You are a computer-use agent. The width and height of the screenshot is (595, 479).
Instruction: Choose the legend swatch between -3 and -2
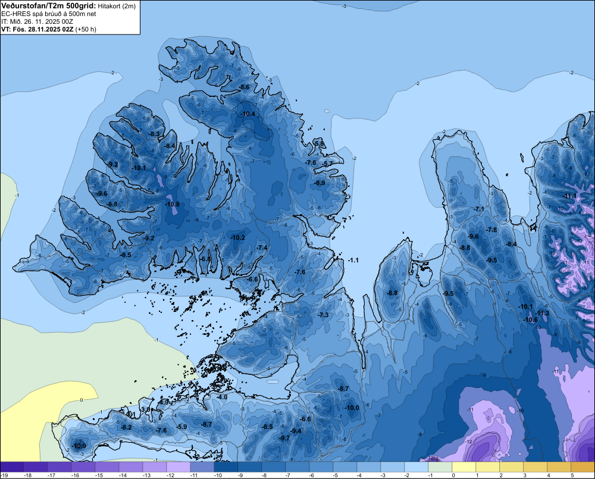(x=392, y=467)
